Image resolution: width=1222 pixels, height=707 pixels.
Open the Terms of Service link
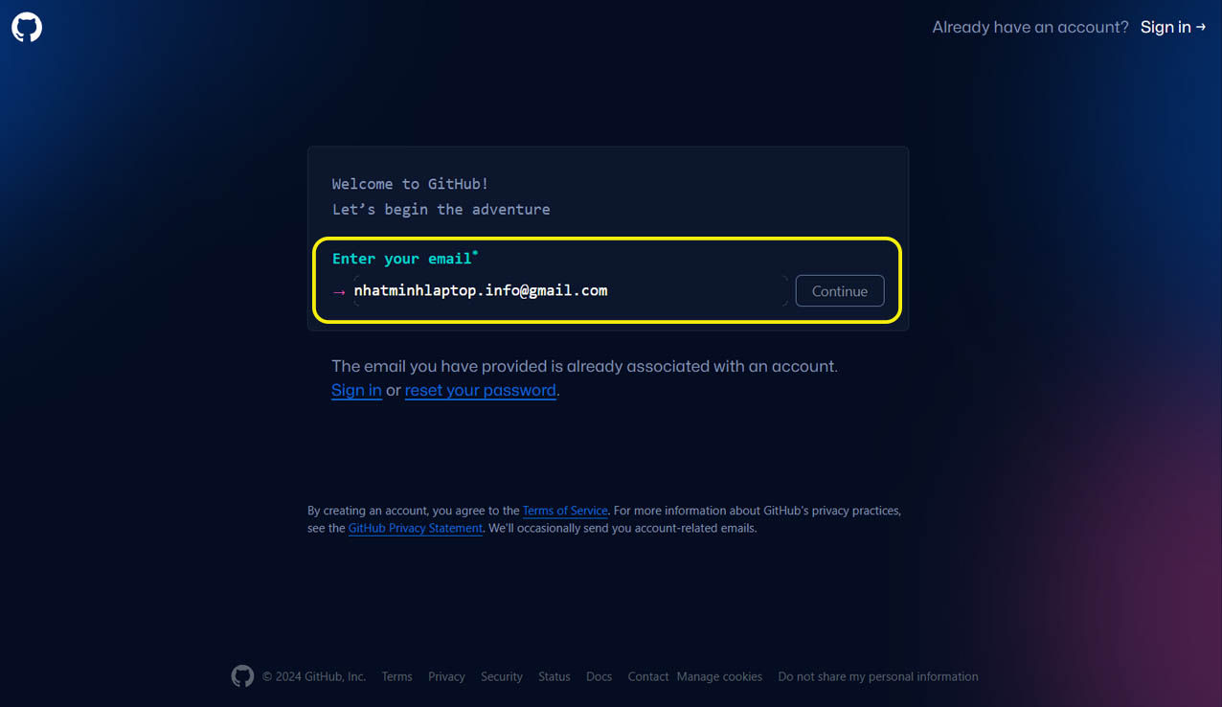click(565, 511)
